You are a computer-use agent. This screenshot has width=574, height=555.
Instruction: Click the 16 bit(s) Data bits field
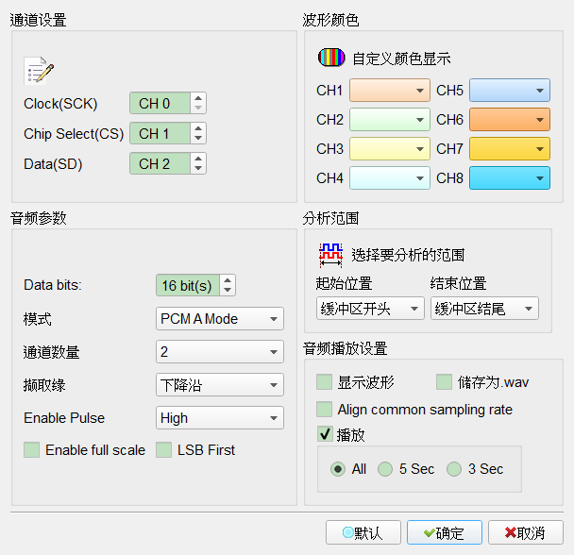(x=188, y=285)
